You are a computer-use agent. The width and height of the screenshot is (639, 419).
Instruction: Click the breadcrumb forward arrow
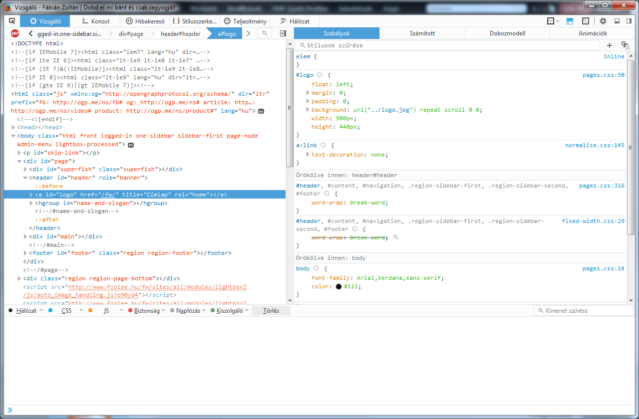pos(247,33)
